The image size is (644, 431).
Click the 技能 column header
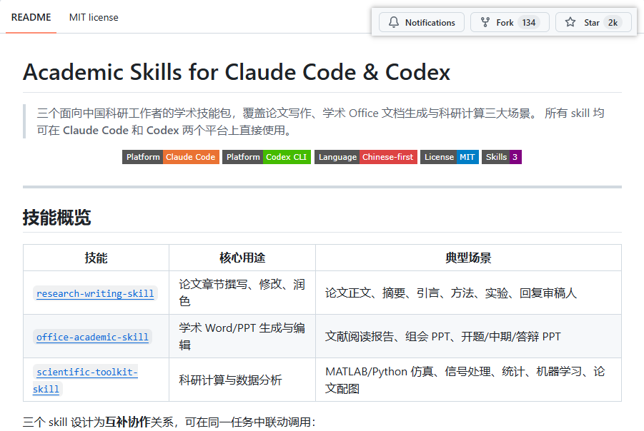(96, 258)
